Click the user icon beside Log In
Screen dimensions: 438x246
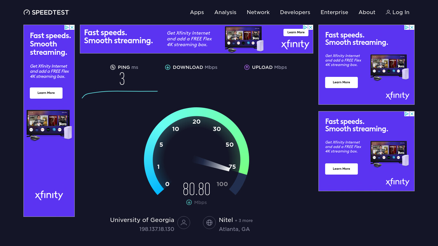pyautogui.click(x=388, y=12)
